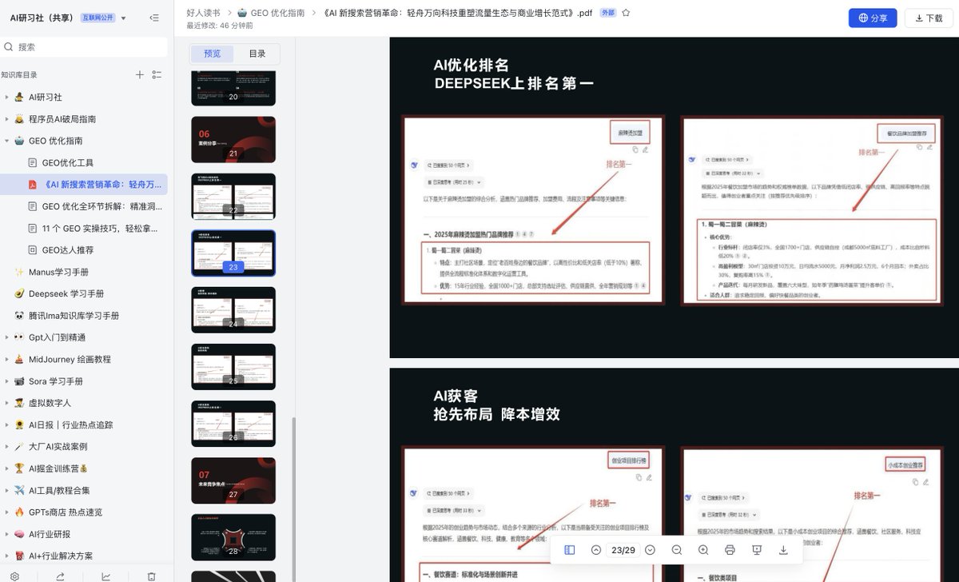
Task: Expand the Gpt入门到精通 node
Action: pos(6,337)
